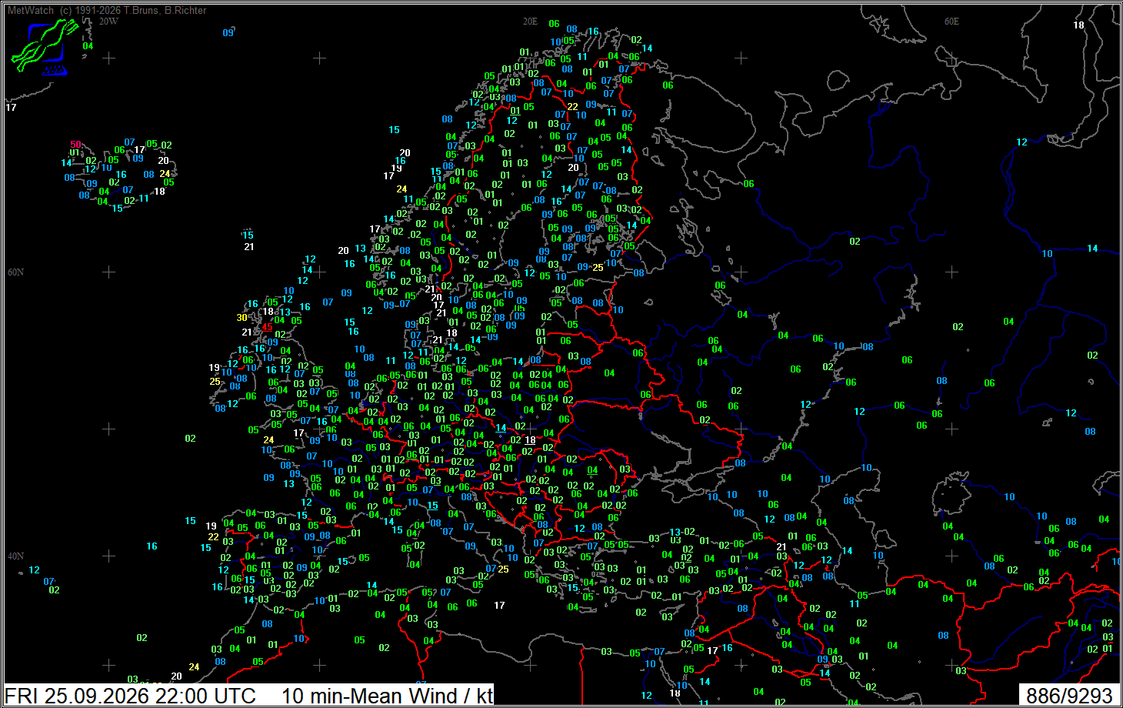
Task: Click the 10 min-Mean Wind / kt label
Action: (x=387, y=696)
